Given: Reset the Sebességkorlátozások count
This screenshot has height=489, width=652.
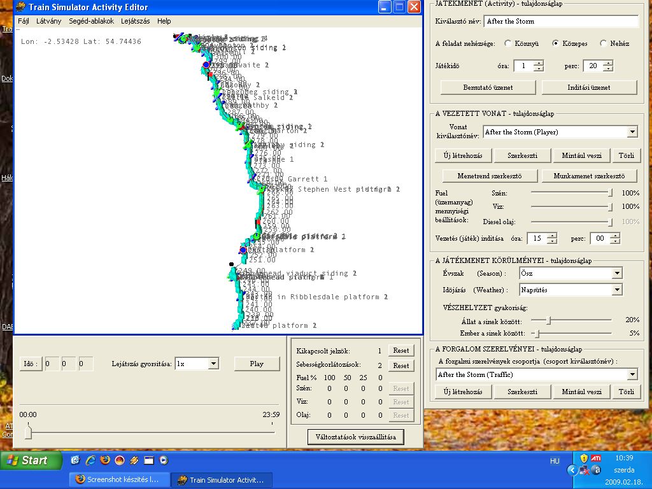Looking at the screenshot, I should coord(401,366).
